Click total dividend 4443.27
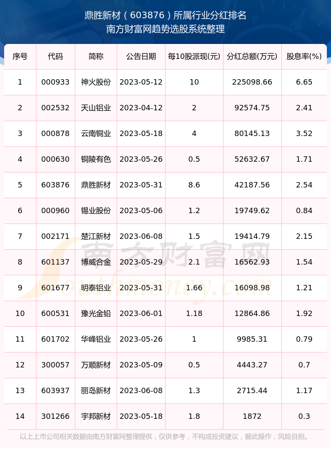This screenshot has height=457, width=331. click(x=252, y=365)
